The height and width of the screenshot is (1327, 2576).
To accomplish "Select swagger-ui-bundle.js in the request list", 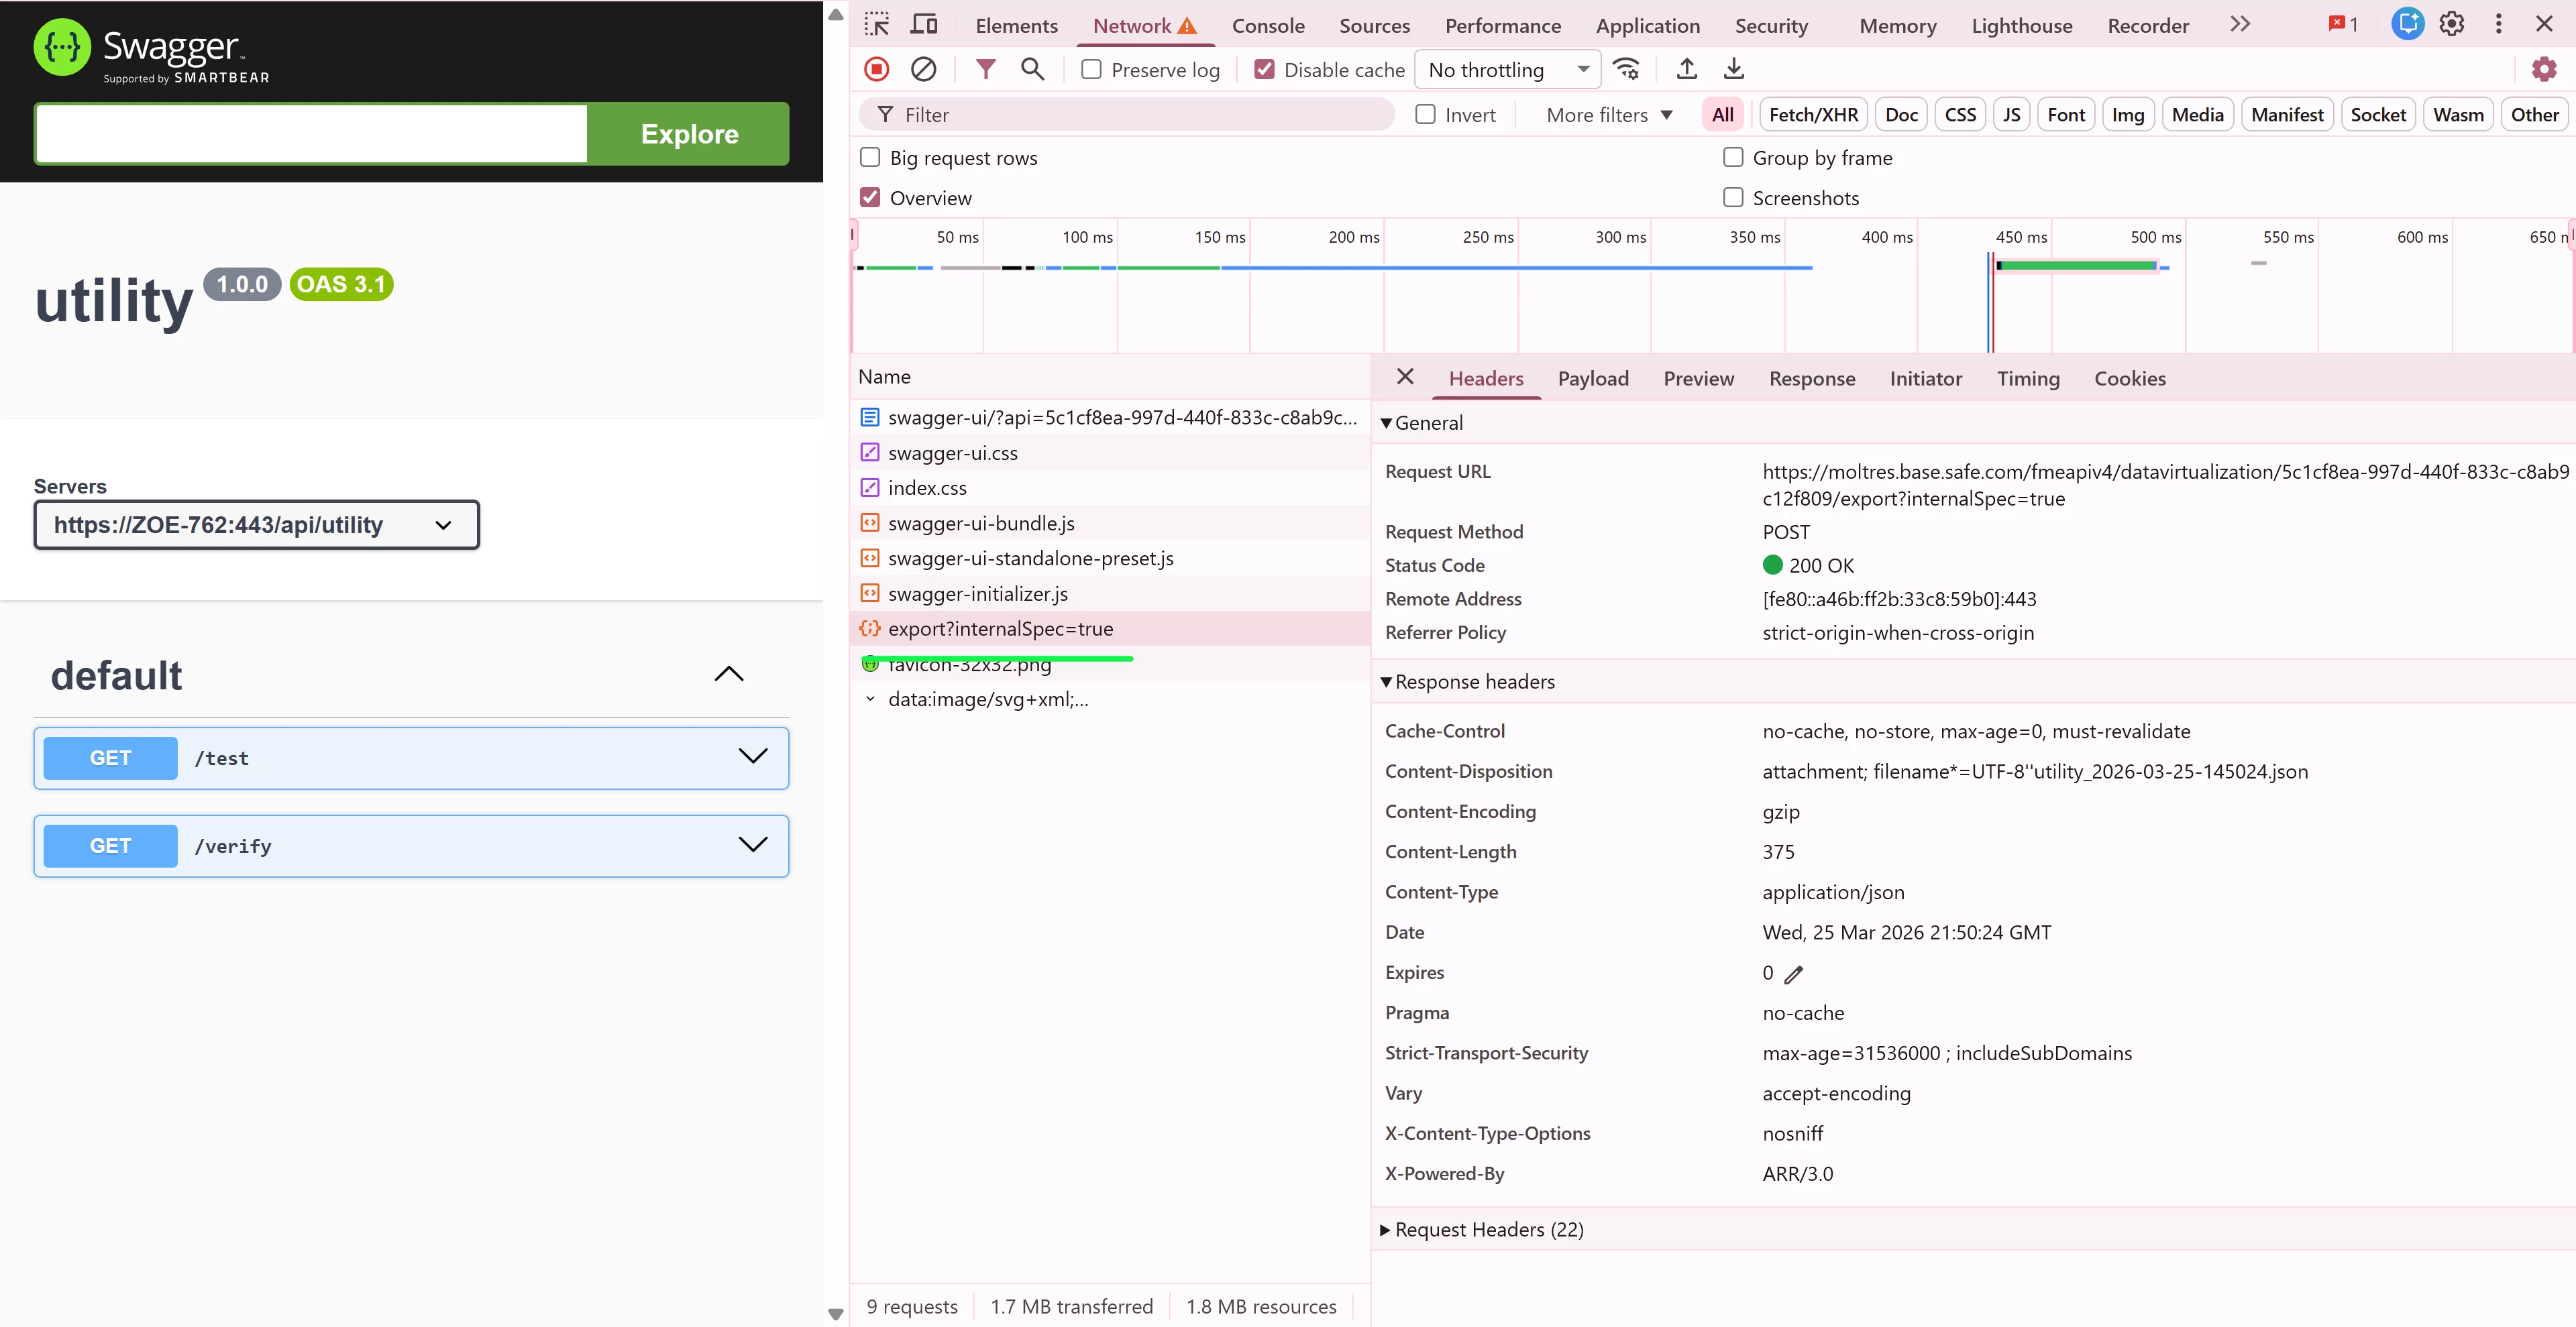I will coord(981,524).
